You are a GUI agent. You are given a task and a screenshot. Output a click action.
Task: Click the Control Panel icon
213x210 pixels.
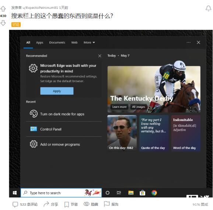34,129
